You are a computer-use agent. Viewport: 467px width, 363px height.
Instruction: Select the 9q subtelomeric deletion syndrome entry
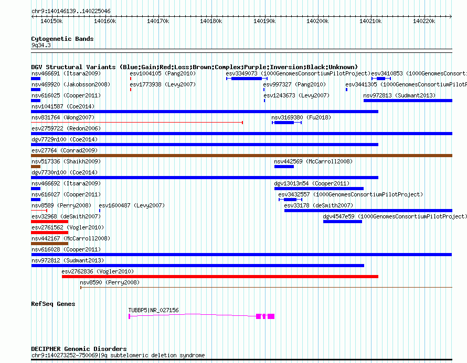click(x=118, y=355)
